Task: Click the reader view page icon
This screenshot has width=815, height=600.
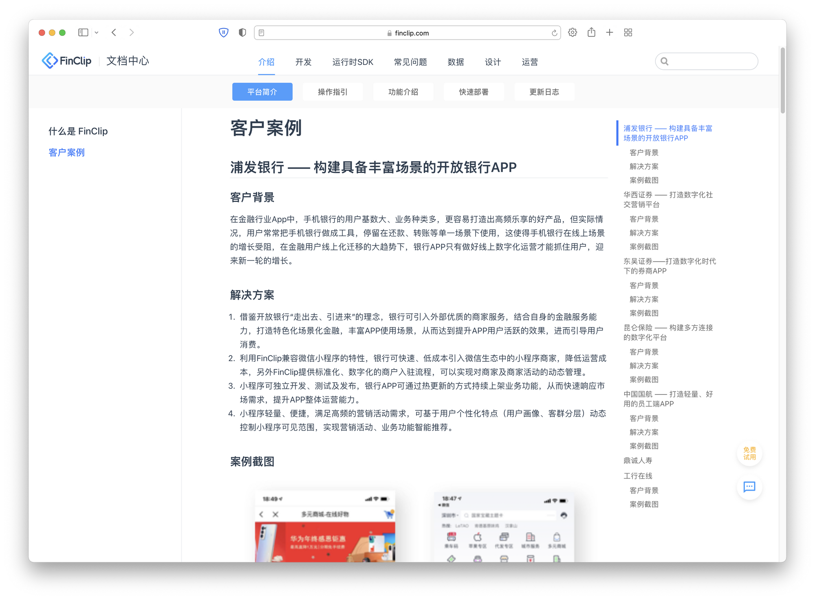Action: pos(262,33)
